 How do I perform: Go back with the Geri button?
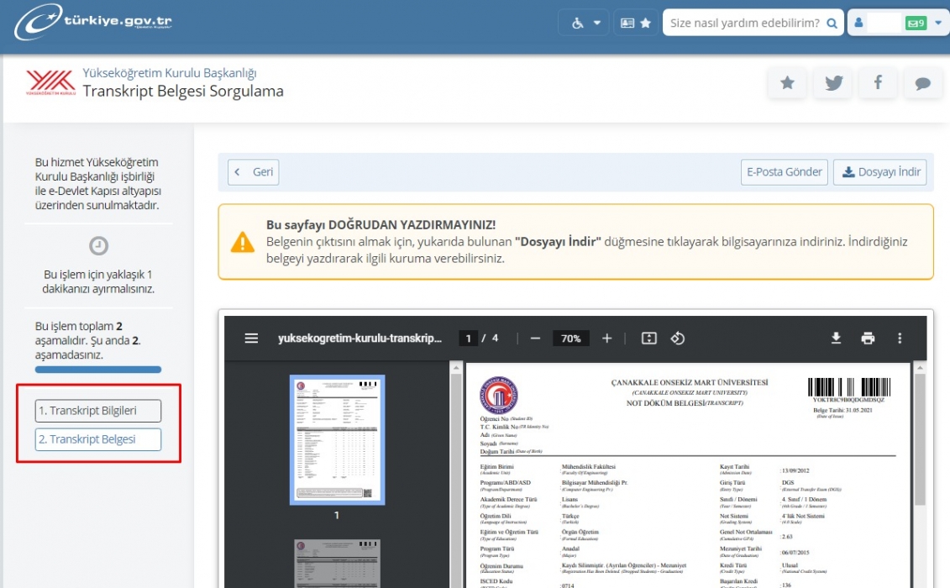(x=254, y=172)
